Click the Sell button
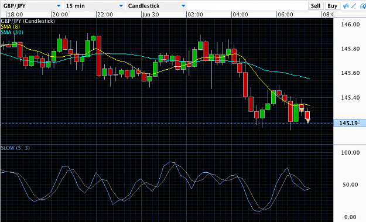The width and height of the screenshot is (366, 222). (316, 6)
